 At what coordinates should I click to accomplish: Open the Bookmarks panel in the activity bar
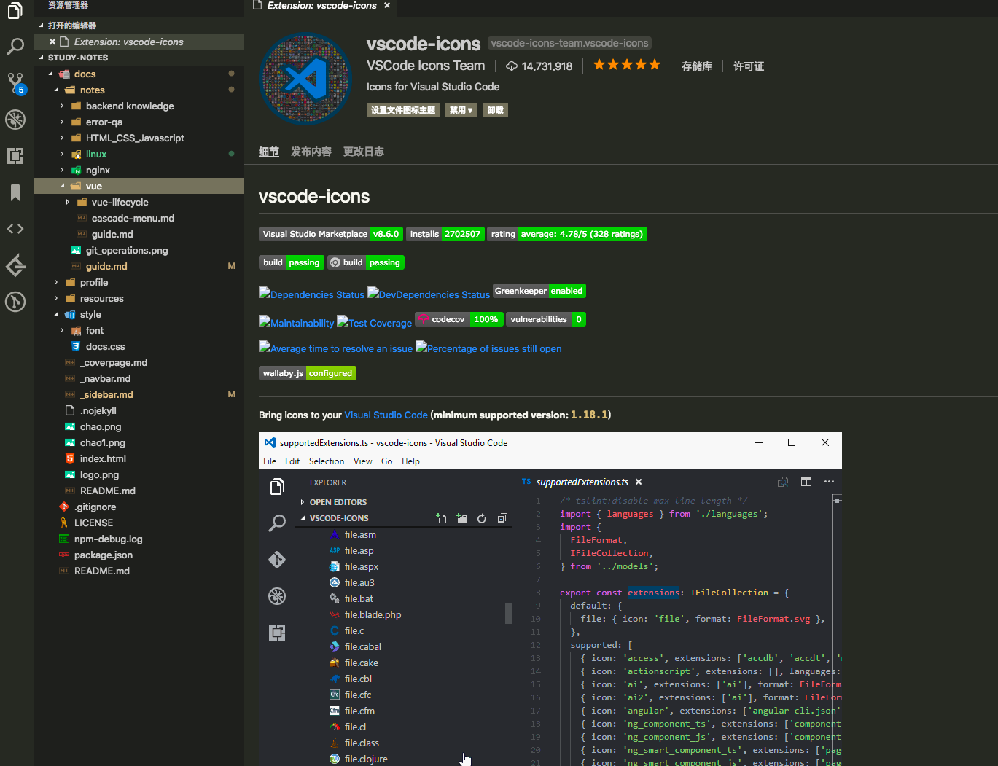(x=15, y=192)
